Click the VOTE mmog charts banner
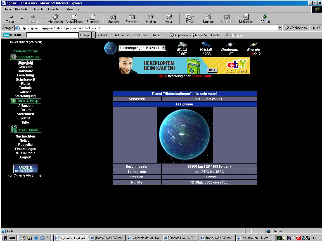This screenshot has height=241, width=322. pos(26,169)
